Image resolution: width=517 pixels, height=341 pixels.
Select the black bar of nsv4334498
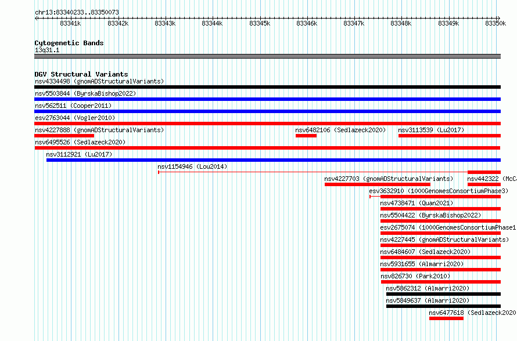(x=267, y=87)
